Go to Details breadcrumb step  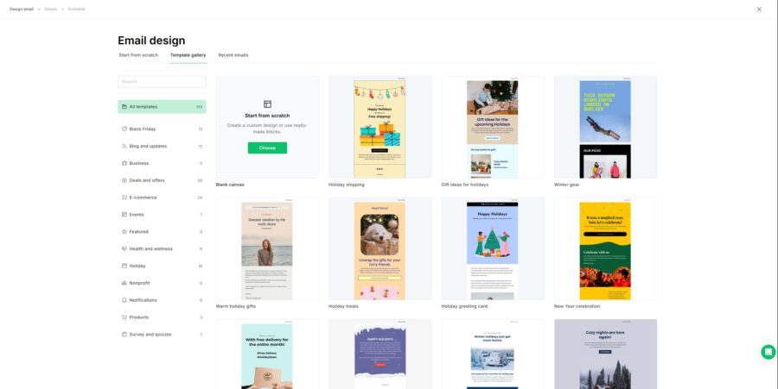[51, 9]
